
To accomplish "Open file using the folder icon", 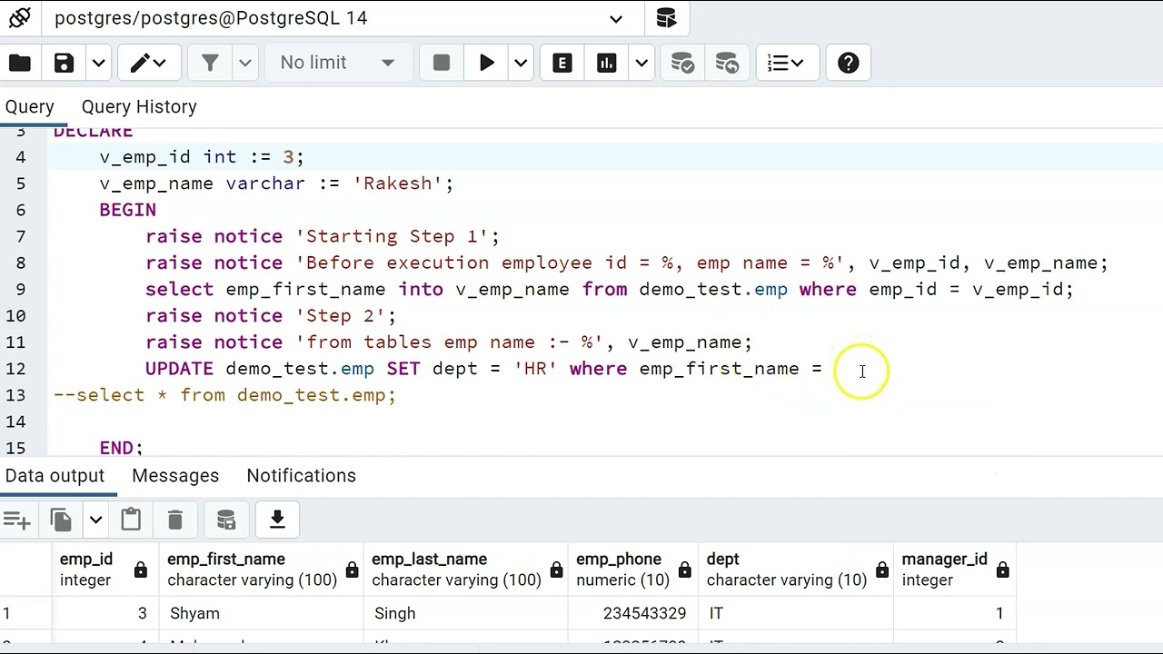I will 20,63.
